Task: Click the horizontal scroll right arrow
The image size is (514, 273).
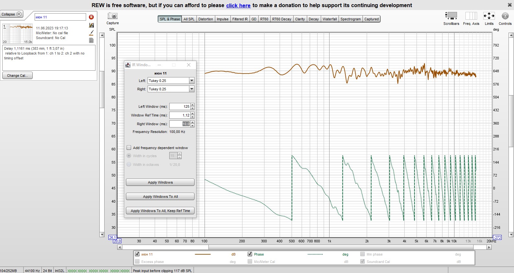Action: click(489, 247)
